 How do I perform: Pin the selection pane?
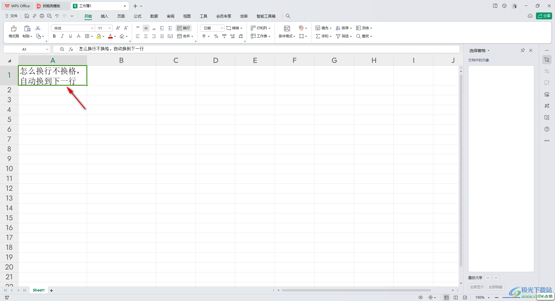click(x=523, y=50)
